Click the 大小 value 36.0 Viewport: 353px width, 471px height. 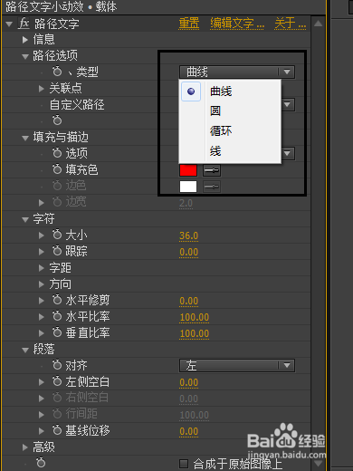coord(189,235)
